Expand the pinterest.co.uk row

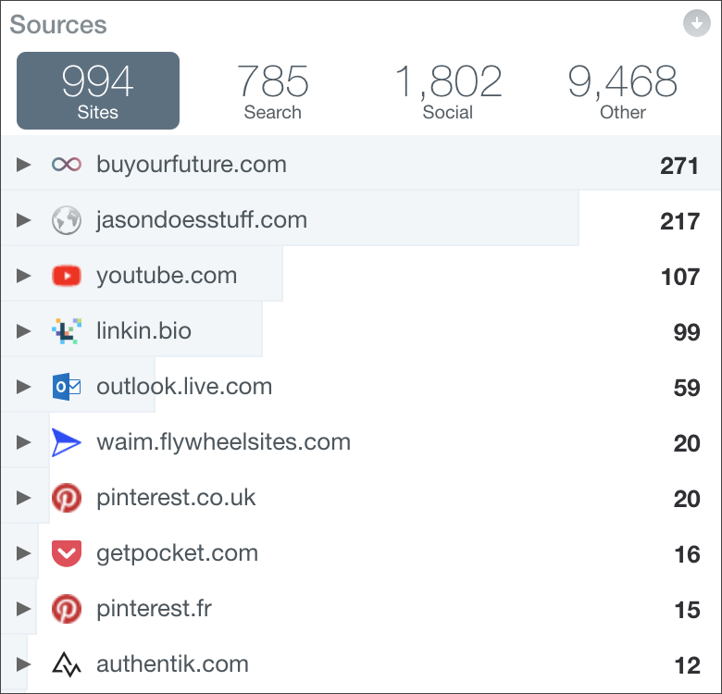(x=23, y=498)
